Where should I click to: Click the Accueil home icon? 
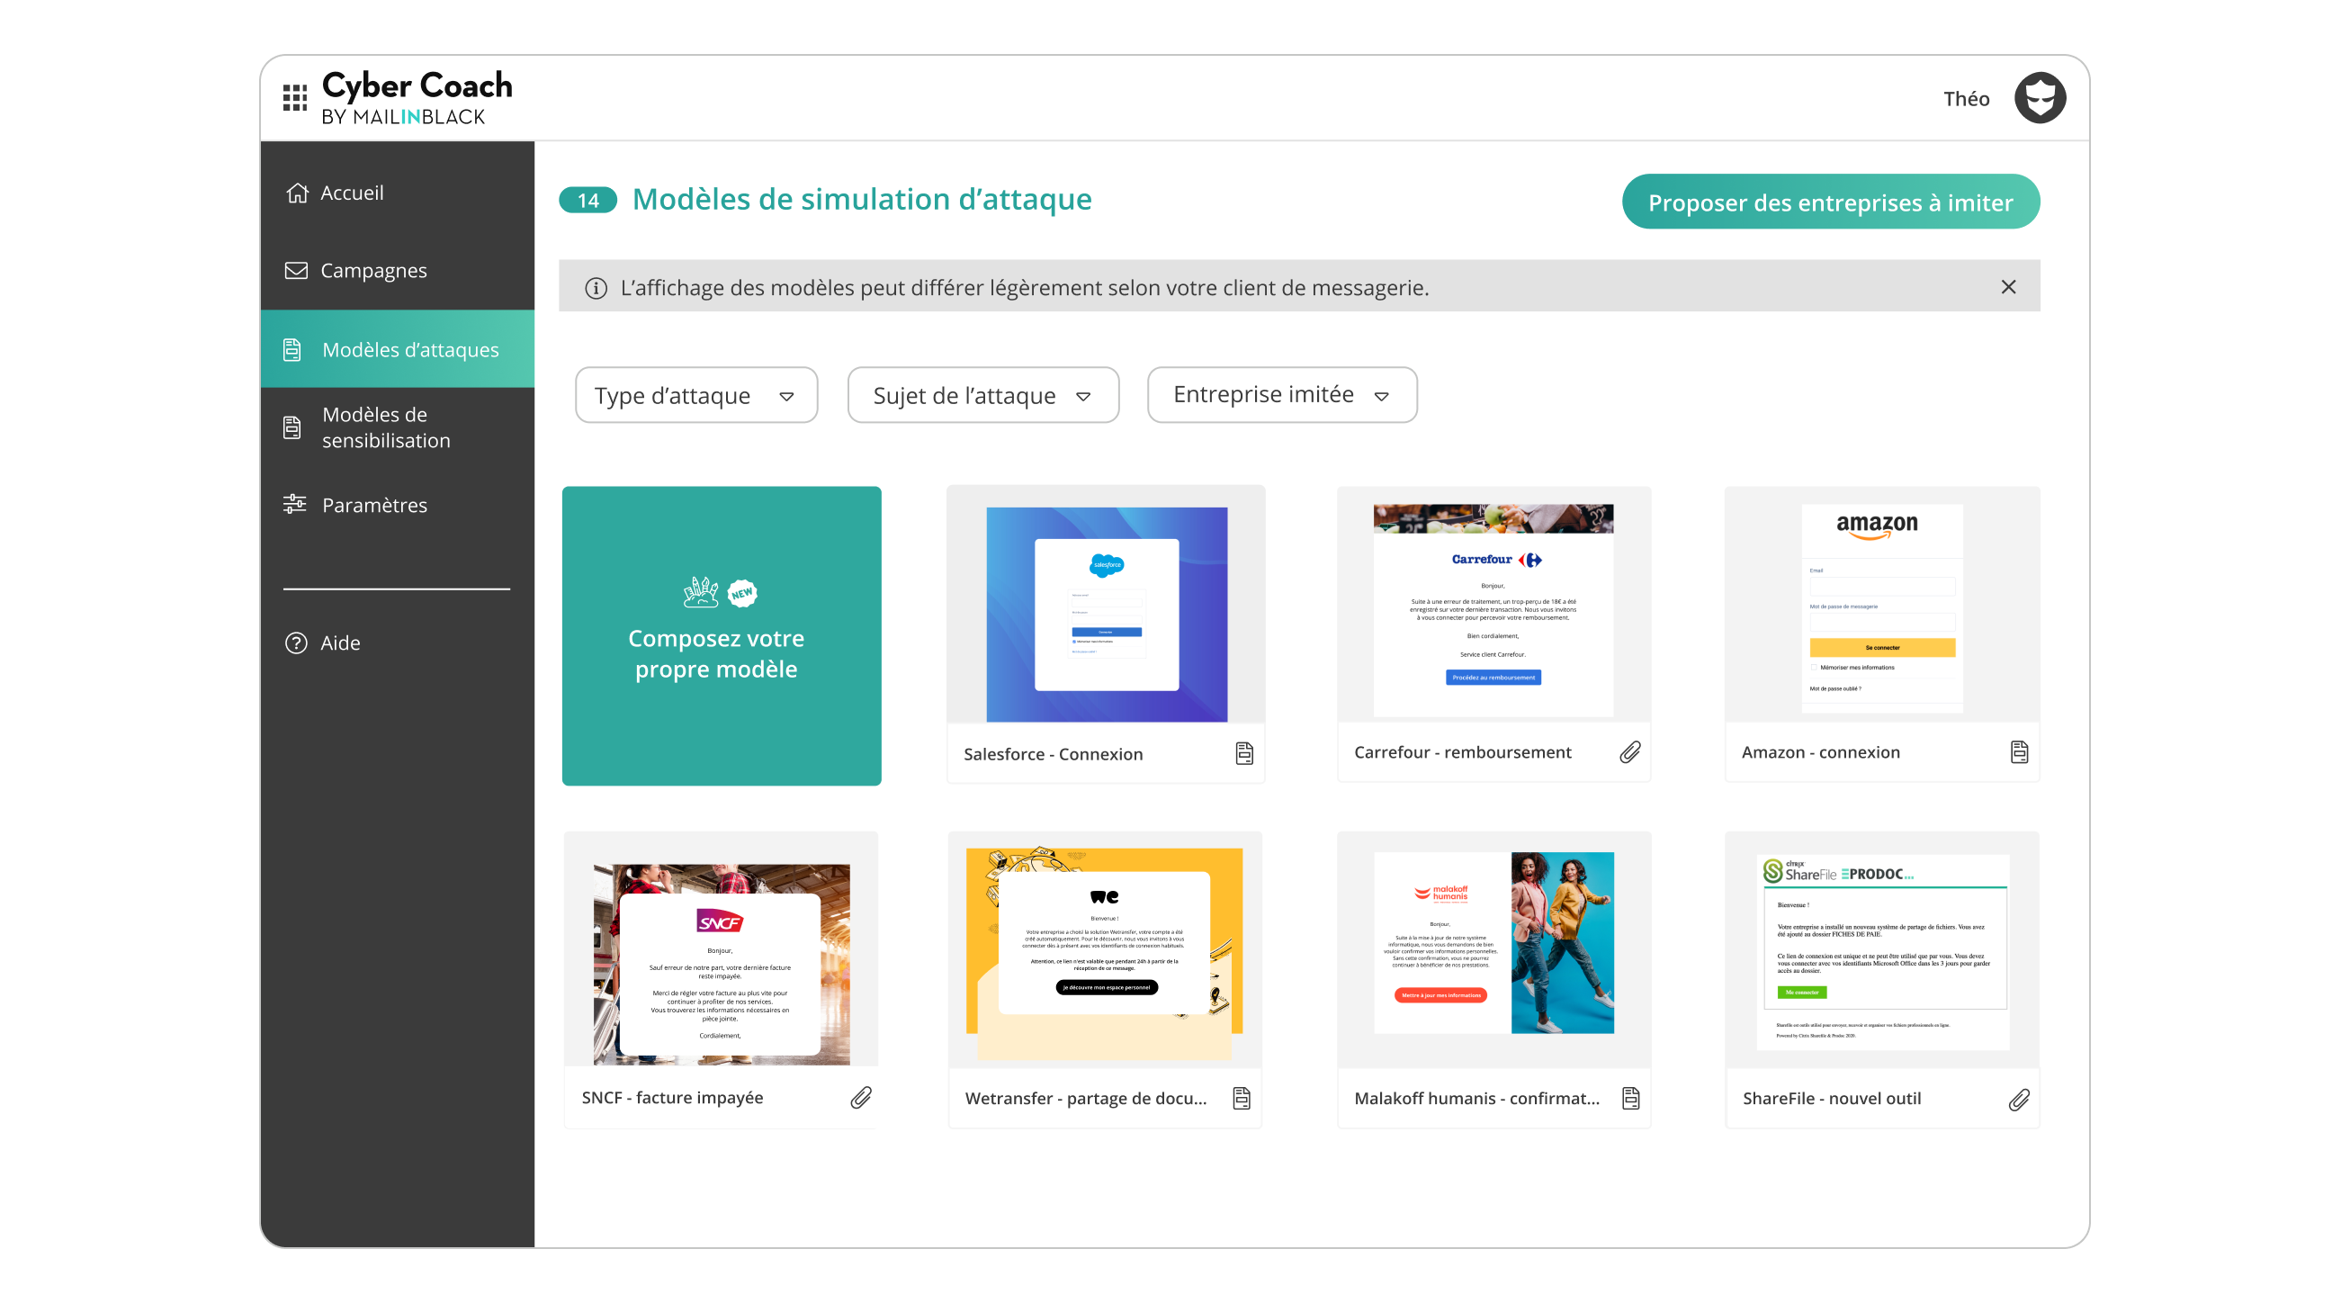coord(297,193)
